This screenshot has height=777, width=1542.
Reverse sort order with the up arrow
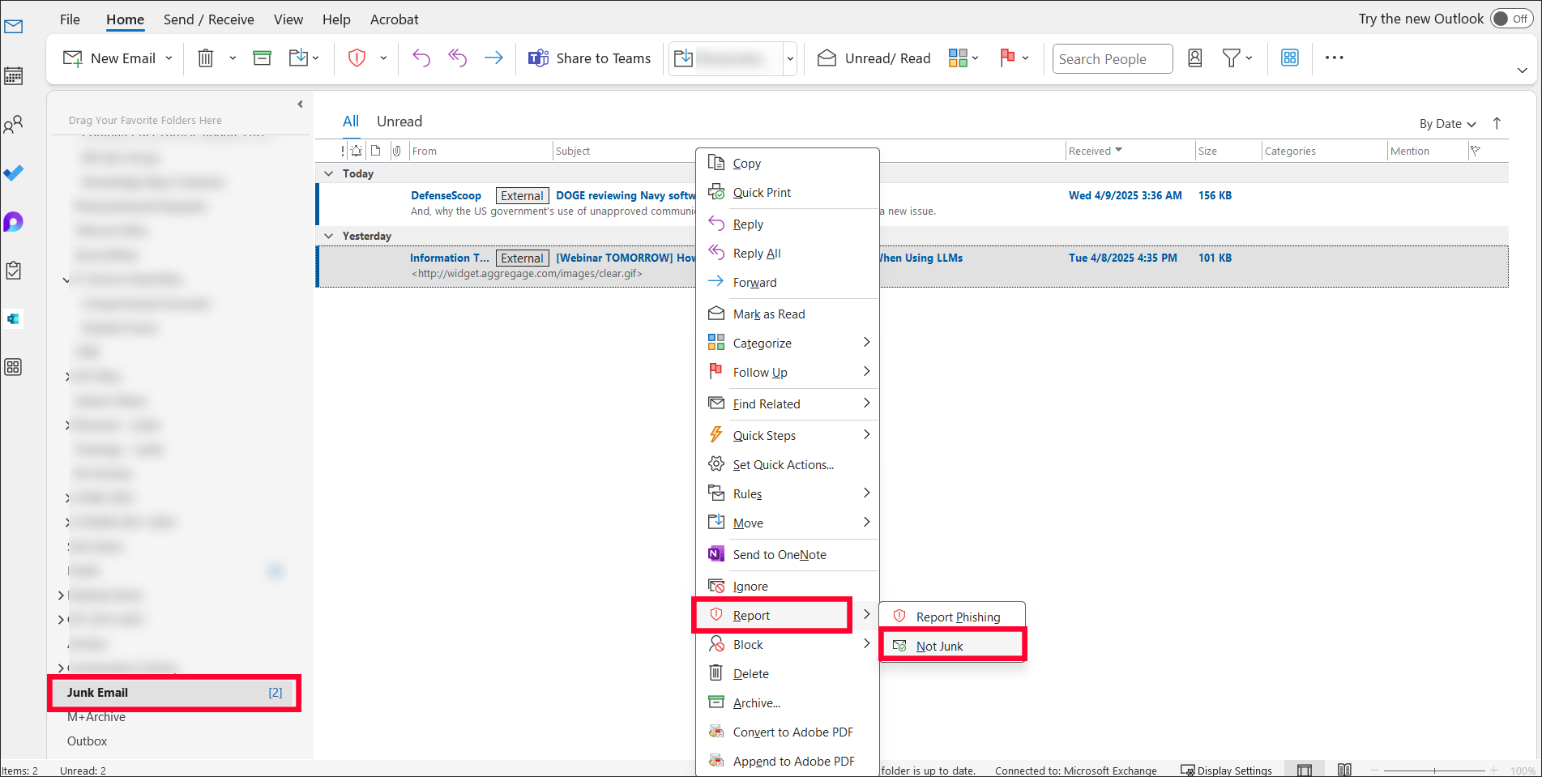click(1497, 123)
